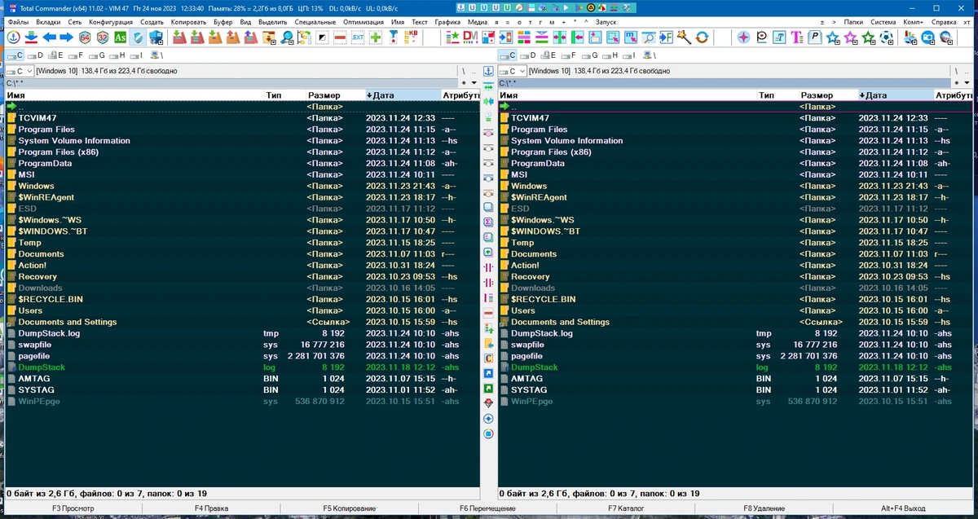
Task: Open left panel drive C dropdown
Action: (x=19, y=71)
